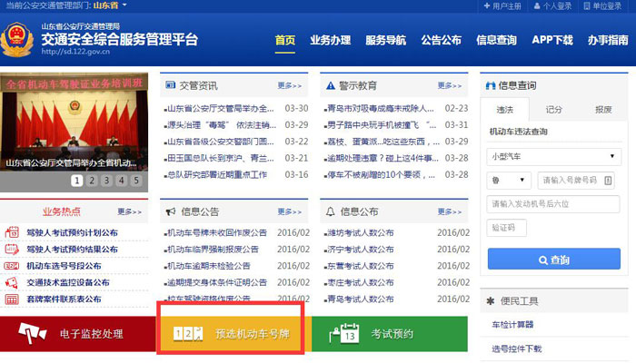Open the 办事指南 menu
This screenshot has width=636, height=363.
tap(608, 40)
